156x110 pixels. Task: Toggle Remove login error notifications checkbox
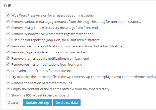8,64
